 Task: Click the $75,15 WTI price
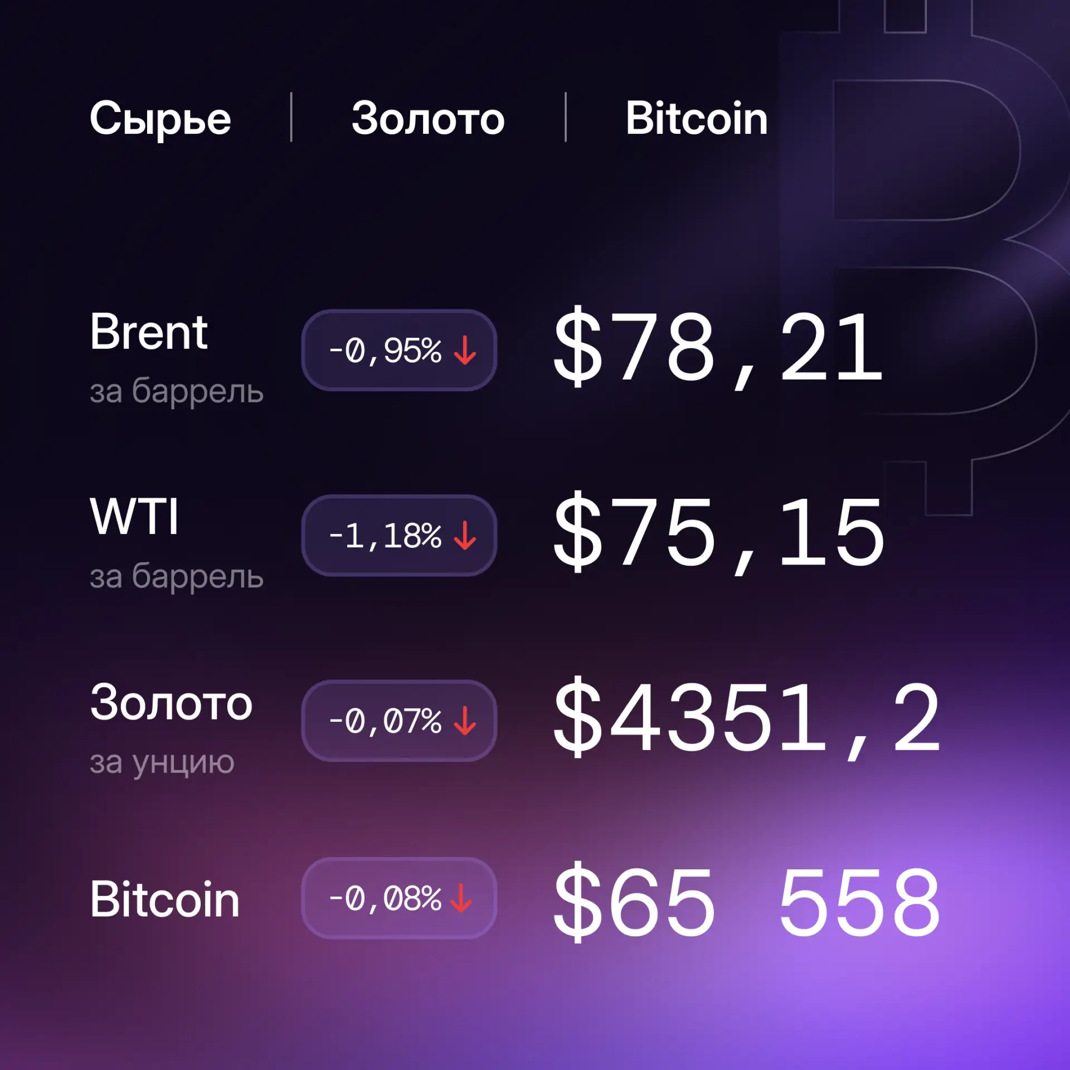click(718, 533)
